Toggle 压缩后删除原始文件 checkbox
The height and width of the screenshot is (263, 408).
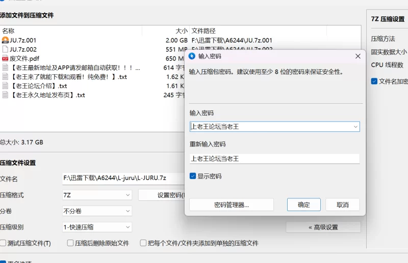[x=70, y=243]
